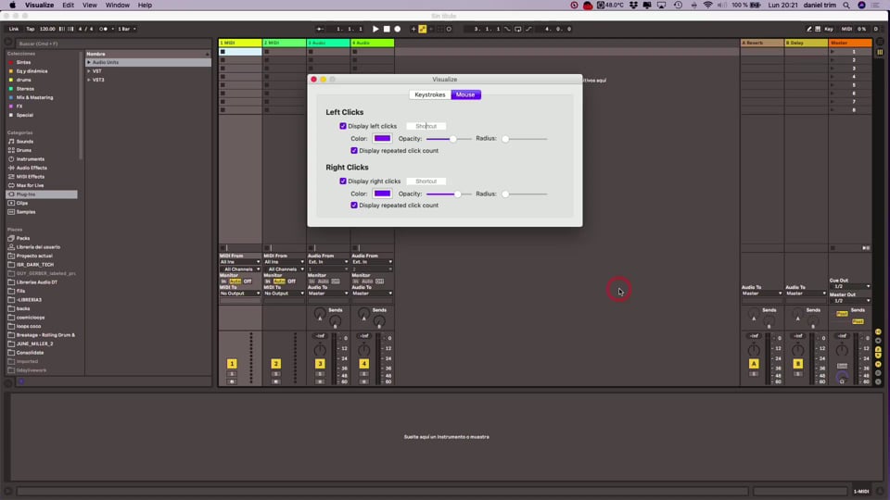The height and width of the screenshot is (500, 890).
Task: Toggle the track 3 activator button
Action: tap(320, 363)
